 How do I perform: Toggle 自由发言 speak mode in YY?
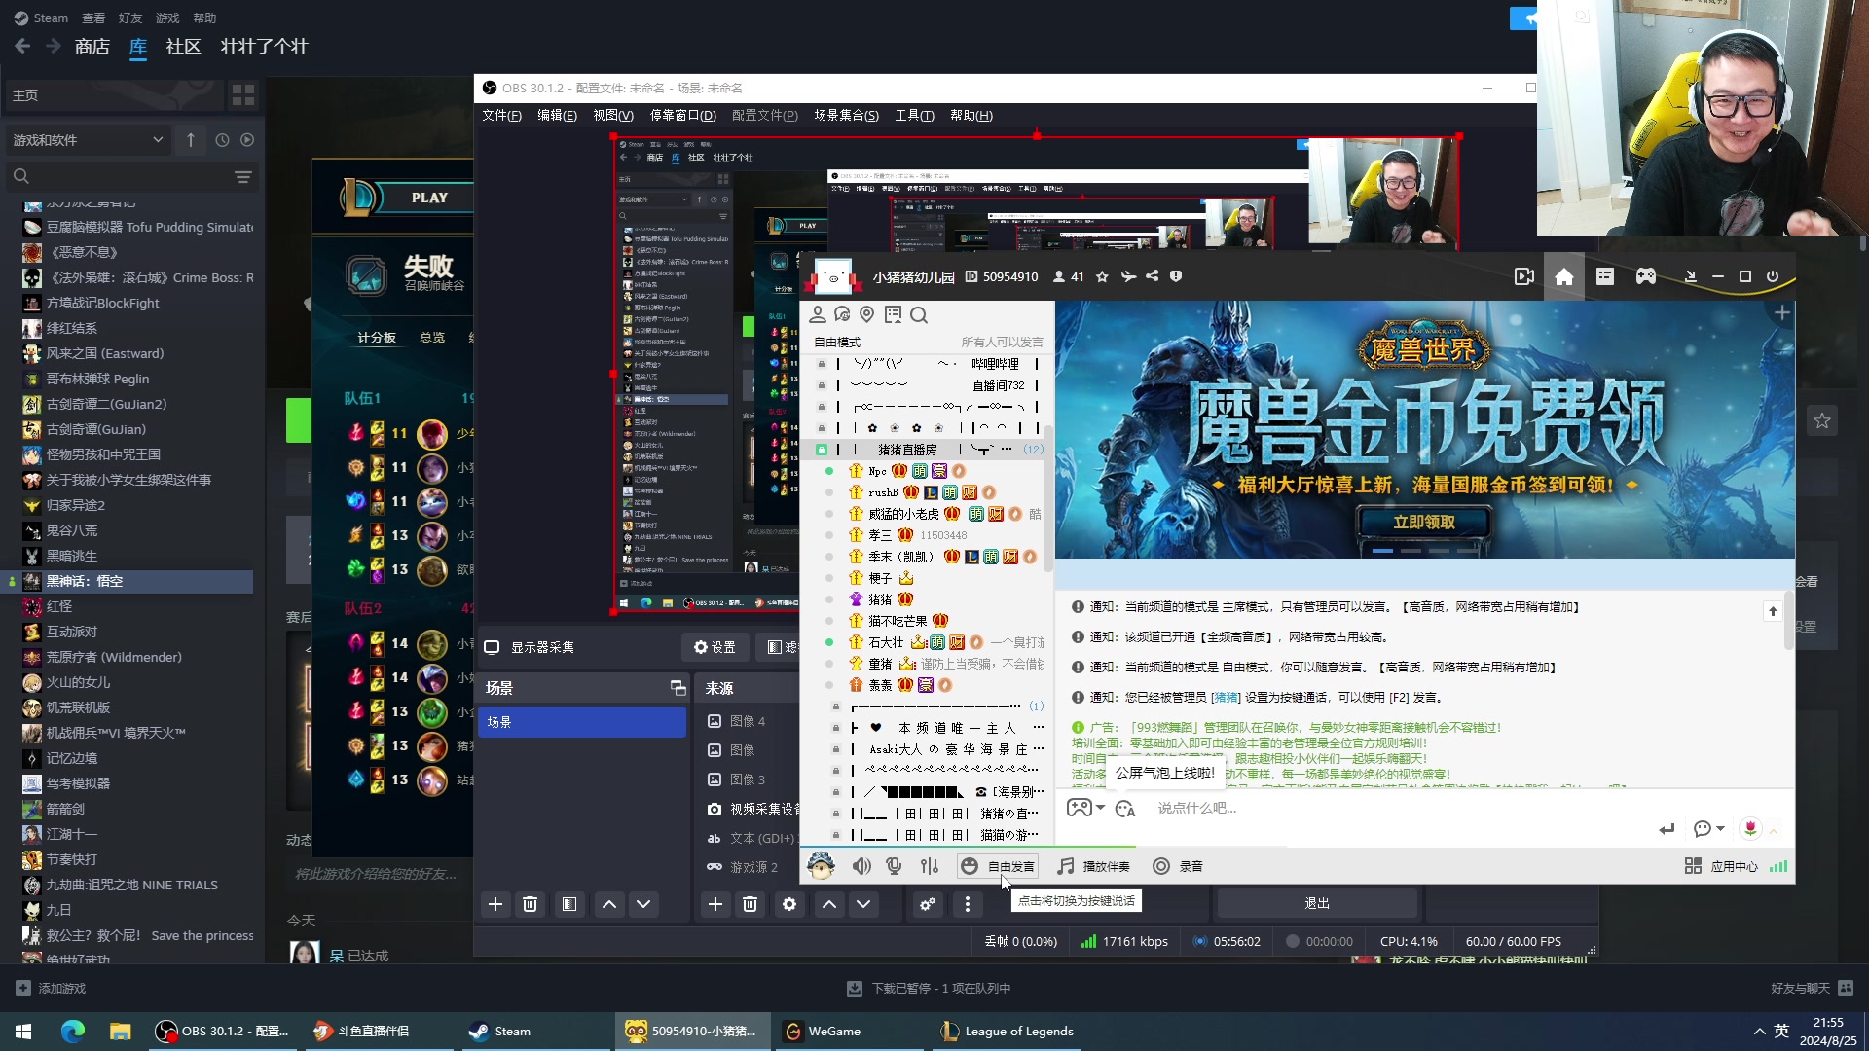click(998, 866)
